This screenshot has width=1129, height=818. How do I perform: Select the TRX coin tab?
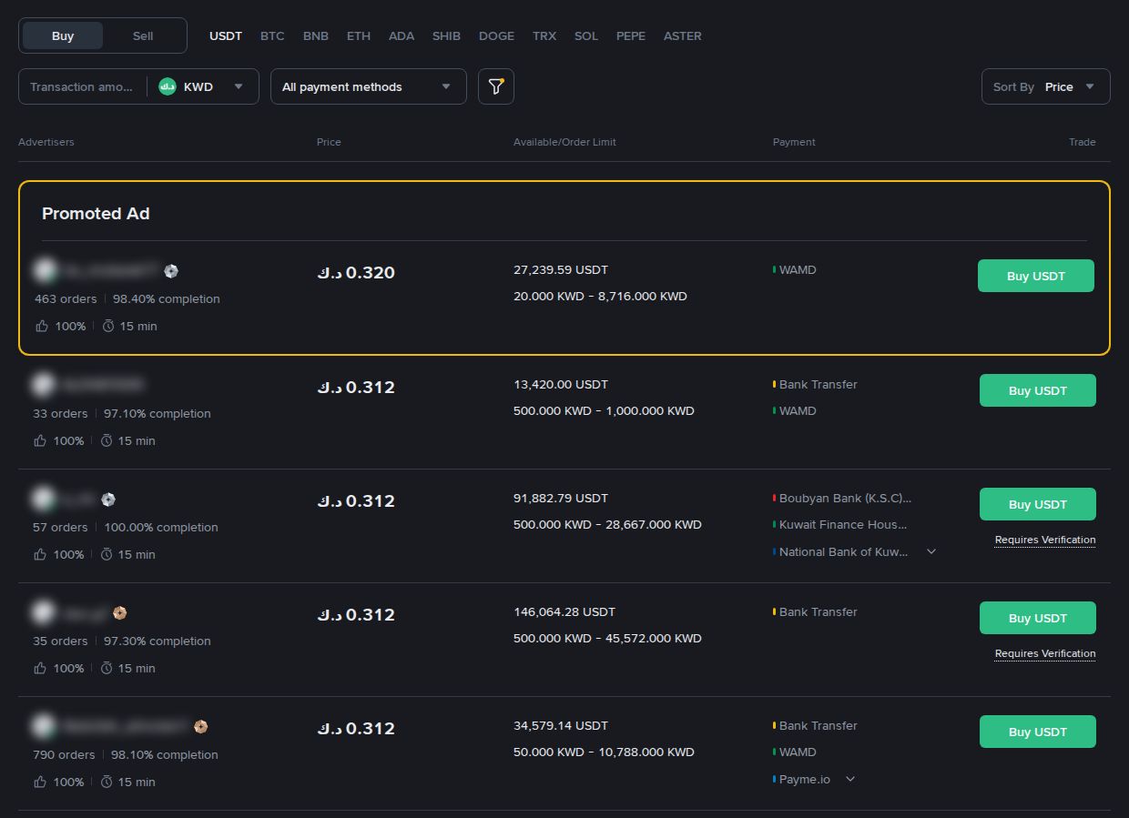pyautogui.click(x=544, y=35)
